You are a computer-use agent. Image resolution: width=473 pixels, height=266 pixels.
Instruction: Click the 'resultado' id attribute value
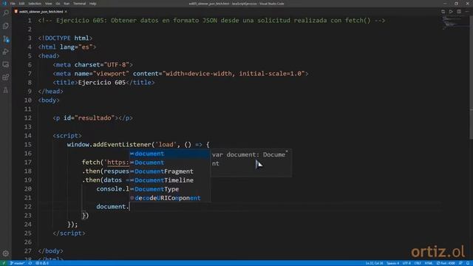95,118
